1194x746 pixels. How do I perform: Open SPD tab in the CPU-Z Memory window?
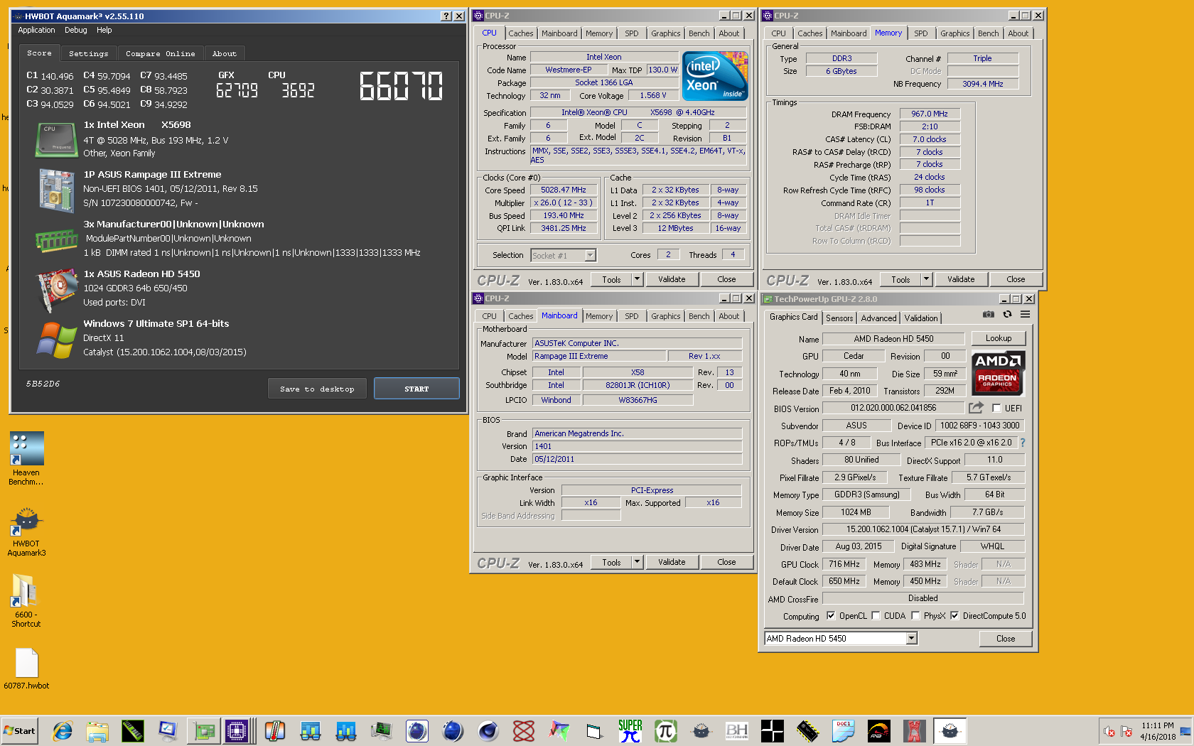pyautogui.click(x=921, y=33)
